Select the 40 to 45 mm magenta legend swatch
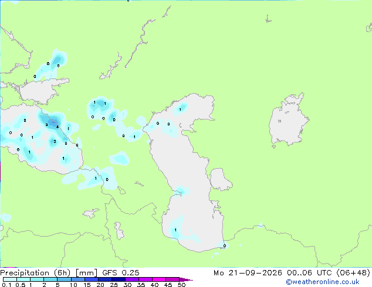Image resolution: width=372 pixels, height=287 pixels. pos(159,279)
